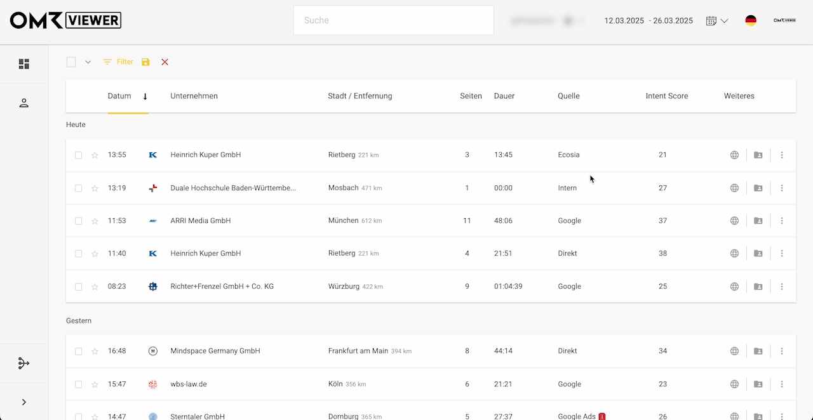Sort by Stadt / Entfernung column header
The height and width of the screenshot is (420, 813).
[x=360, y=96]
